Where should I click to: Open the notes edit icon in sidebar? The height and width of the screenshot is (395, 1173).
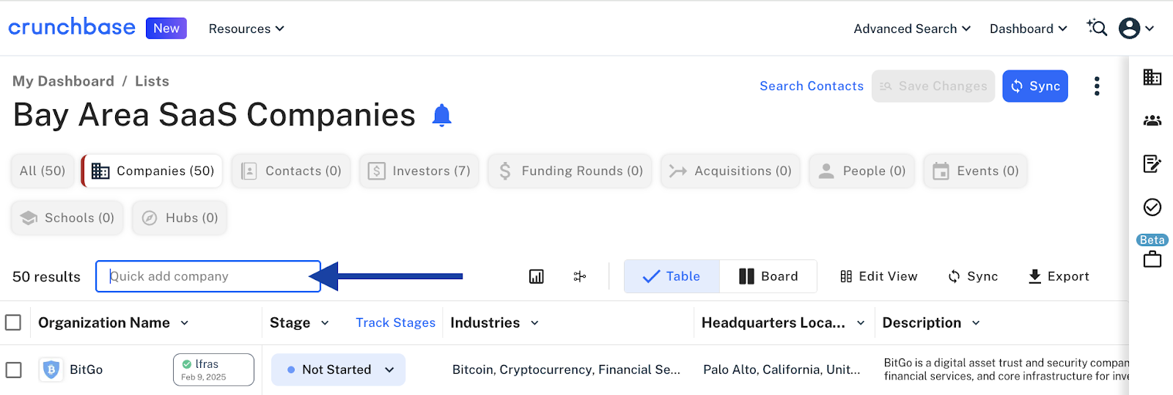(x=1152, y=163)
